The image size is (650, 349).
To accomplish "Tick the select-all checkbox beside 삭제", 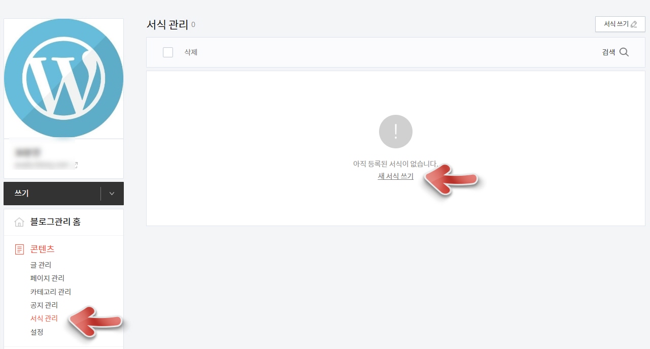I will pos(168,52).
